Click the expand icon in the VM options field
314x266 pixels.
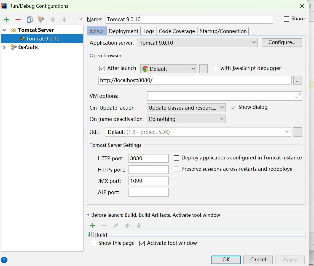click(298, 96)
